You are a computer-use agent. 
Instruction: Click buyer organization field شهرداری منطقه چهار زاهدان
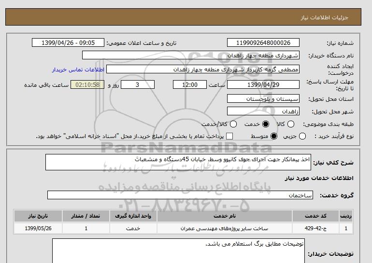click(x=191, y=55)
